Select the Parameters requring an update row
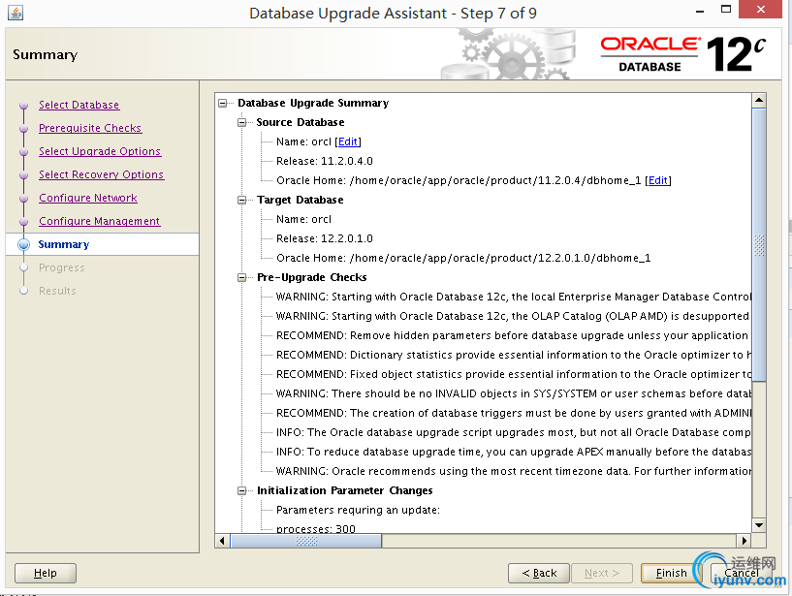Viewport: 792px width, 596px height. pos(358,510)
